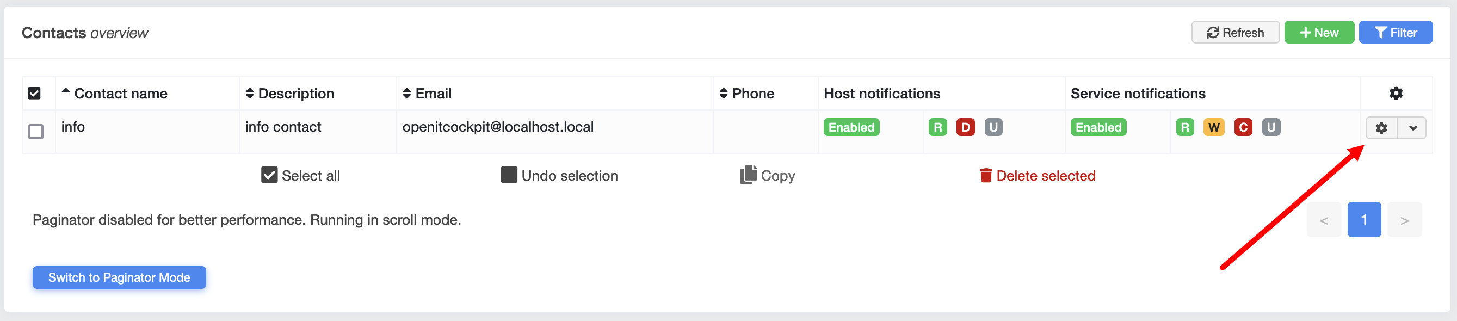
Task: Go to page 1 in paginator
Action: point(1363,220)
